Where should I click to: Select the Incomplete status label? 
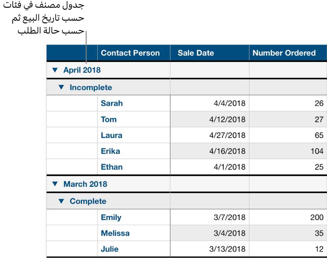[x=84, y=87]
